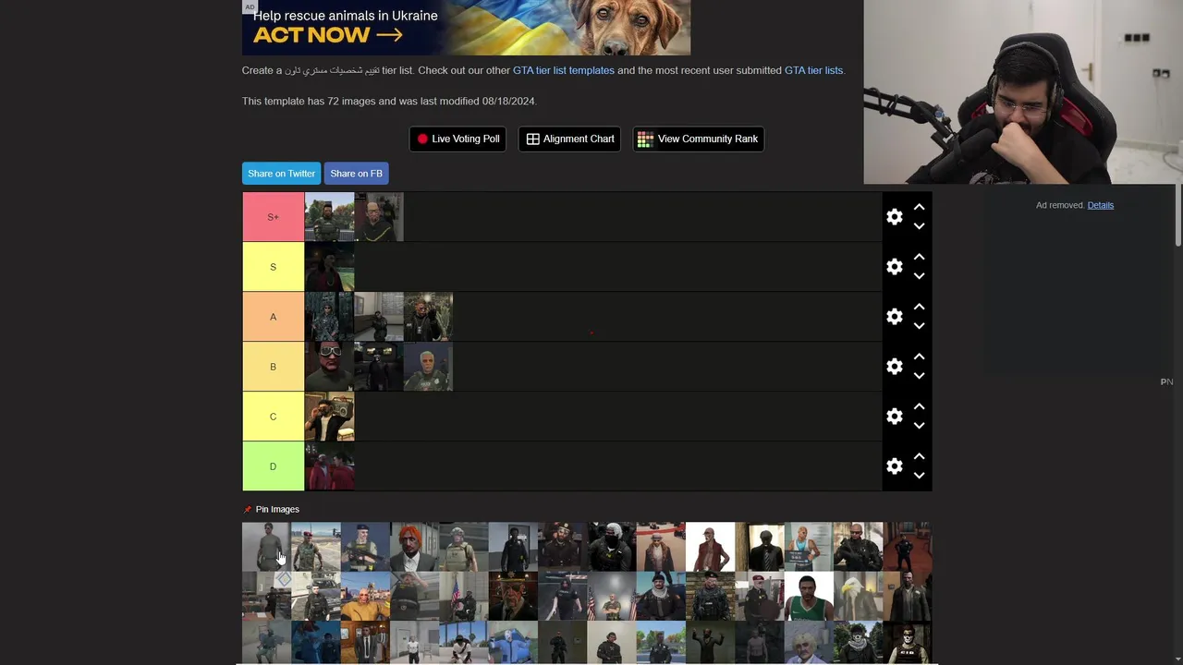This screenshot has height=665, width=1183.
Task: Select the red-clothed image in D row
Action: (x=329, y=466)
